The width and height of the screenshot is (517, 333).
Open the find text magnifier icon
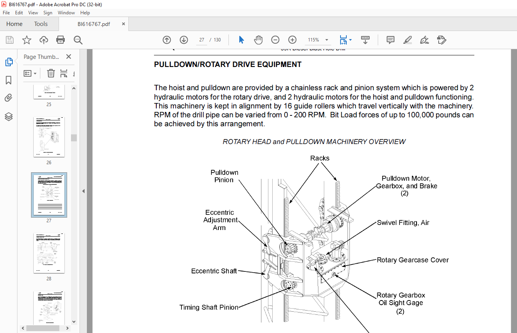click(x=78, y=40)
